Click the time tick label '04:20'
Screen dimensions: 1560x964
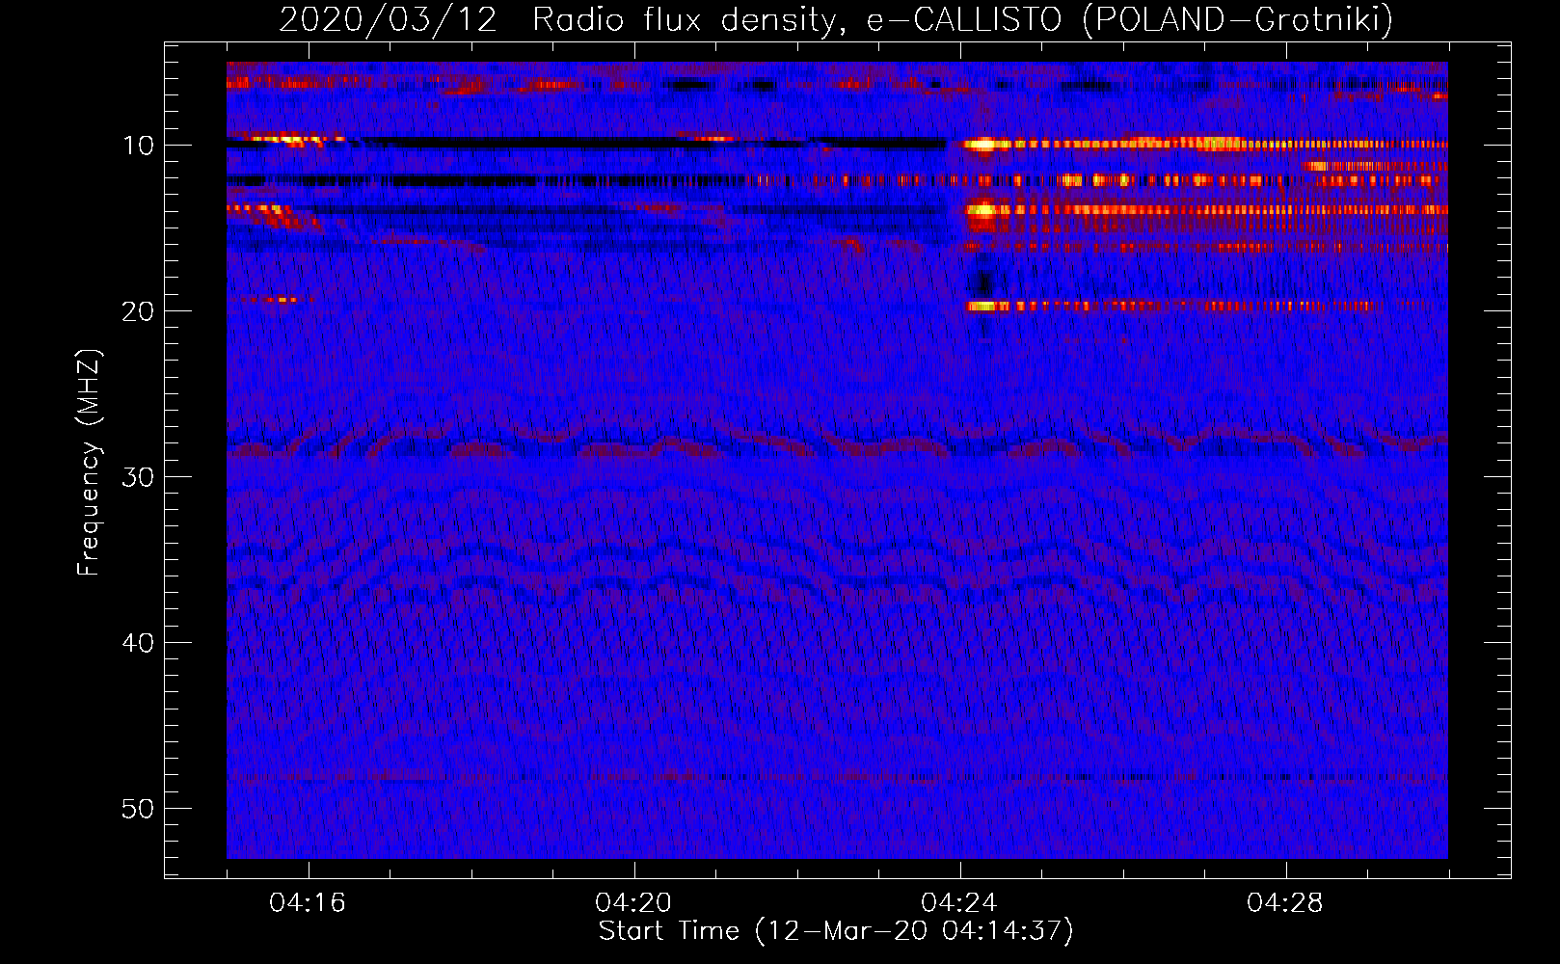[633, 903]
